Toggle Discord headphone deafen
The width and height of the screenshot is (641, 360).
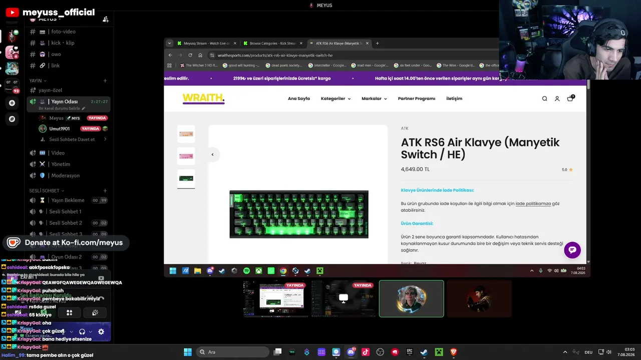[x=82, y=331]
